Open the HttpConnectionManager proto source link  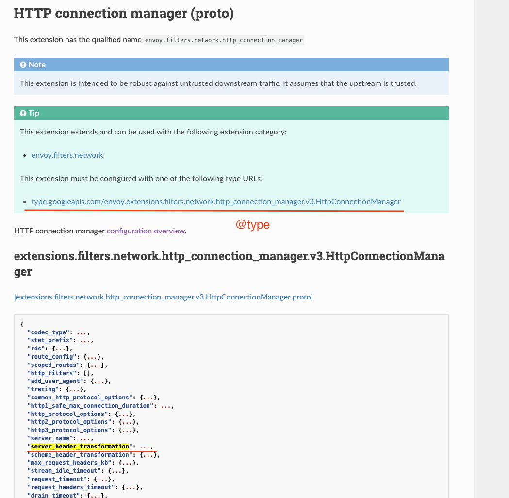(164, 297)
